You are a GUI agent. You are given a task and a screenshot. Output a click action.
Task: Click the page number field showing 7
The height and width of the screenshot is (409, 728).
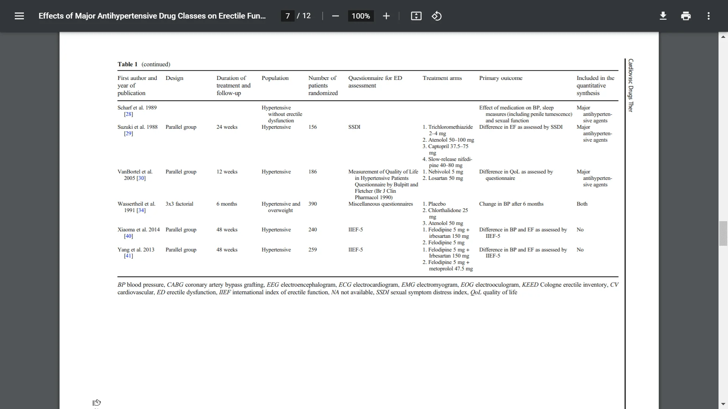point(287,16)
